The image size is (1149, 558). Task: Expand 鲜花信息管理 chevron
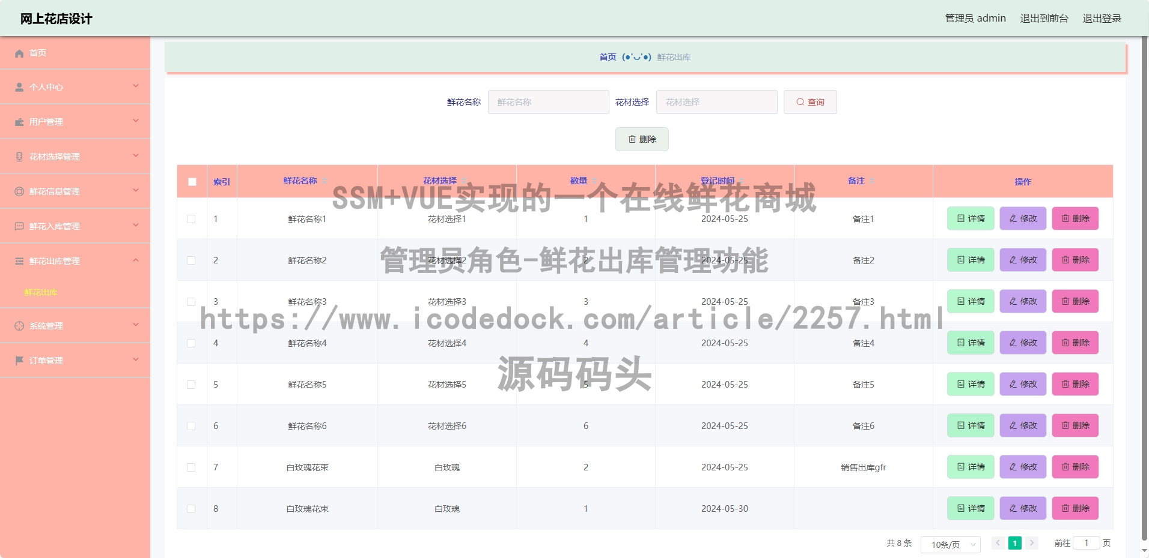coord(136,190)
